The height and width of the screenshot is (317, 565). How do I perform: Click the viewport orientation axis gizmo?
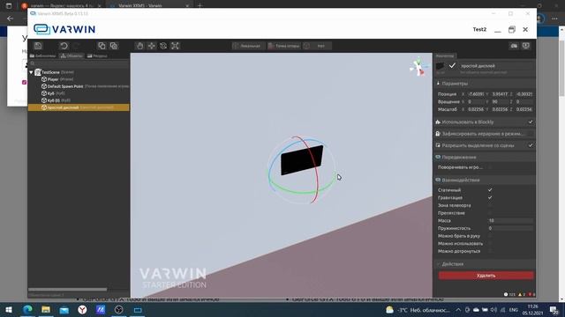(x=418, y=67)
